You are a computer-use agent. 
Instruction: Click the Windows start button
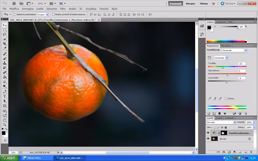click(x=10, y=158)
